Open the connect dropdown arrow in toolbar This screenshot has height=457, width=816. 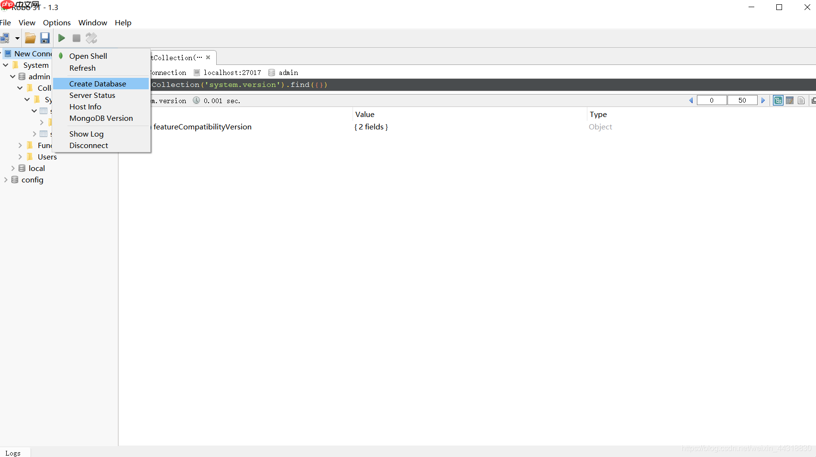coord(17,38)
